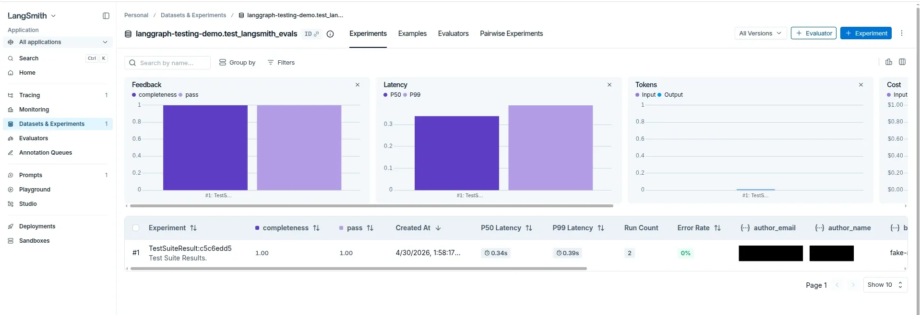Open All Versions dropdown

coord(761,33)
